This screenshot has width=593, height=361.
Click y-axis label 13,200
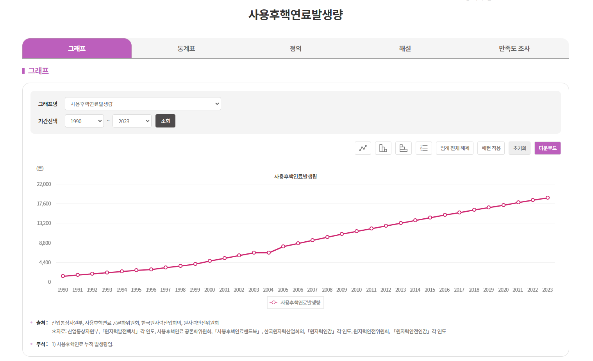(44, 223)
